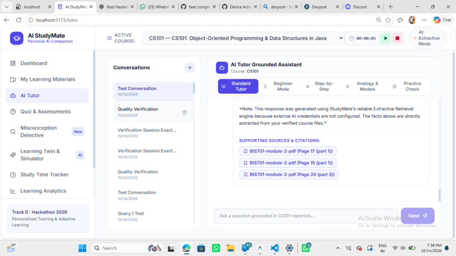This screenshot has width=456, height=256.
Task: Select the highlighted Test Conversation entry
Action: coord(153,91)
